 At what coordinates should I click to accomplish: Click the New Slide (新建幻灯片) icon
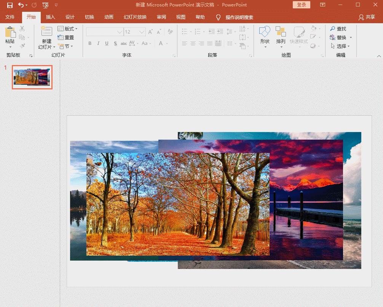click(x=47, y=32)
